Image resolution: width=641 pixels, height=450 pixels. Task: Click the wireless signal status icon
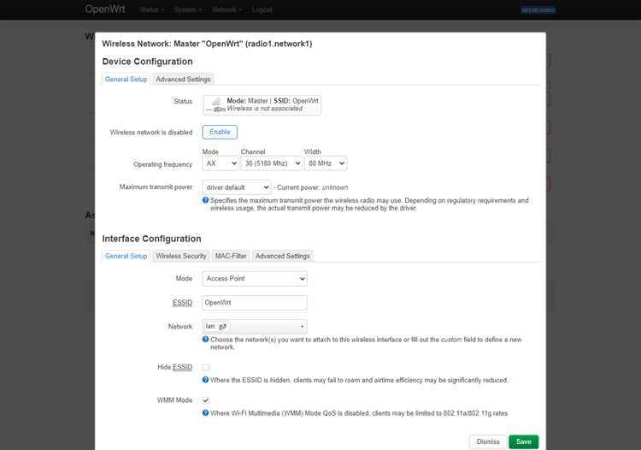[x=216, y=102]
